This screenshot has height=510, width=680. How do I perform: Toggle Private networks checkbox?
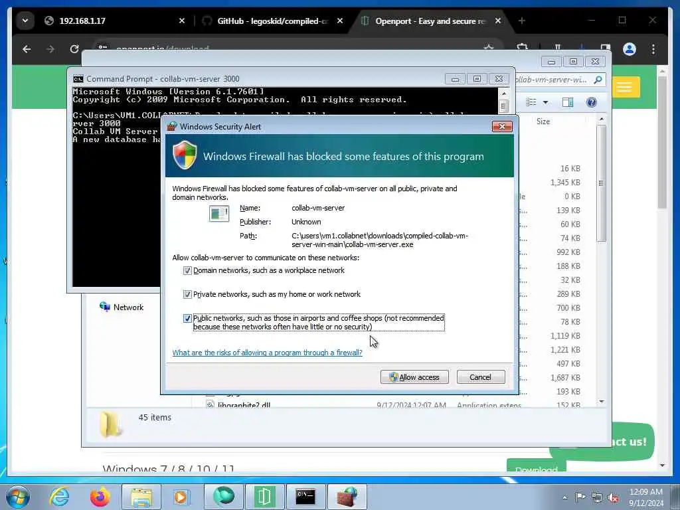[187, 294]
